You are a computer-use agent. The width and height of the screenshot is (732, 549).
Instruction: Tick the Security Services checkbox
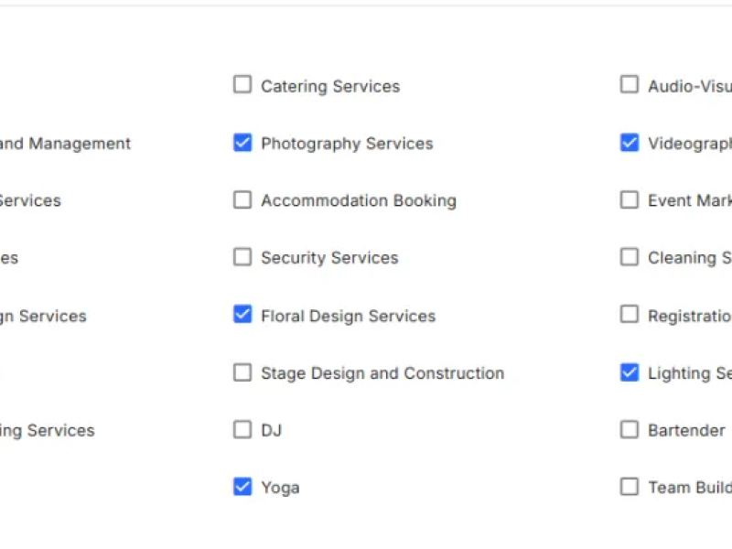[x=242, y=257]
